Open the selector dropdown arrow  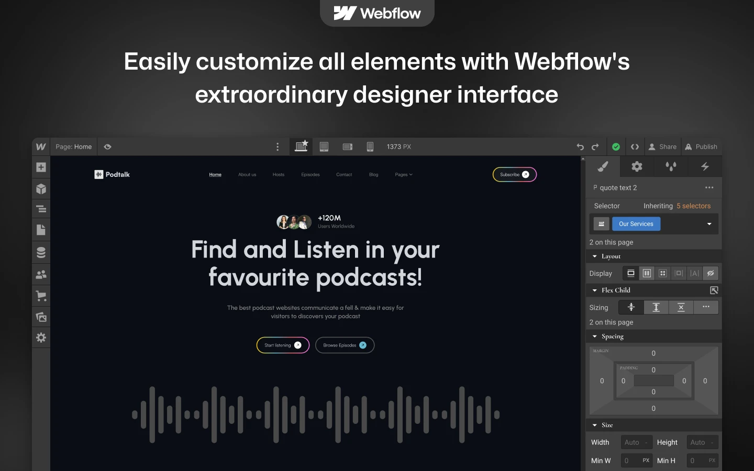coord(709,224)
